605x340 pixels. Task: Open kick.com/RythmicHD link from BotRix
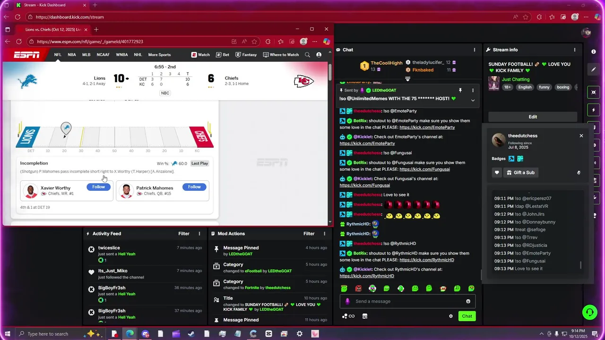pyautogui.click(x=427, y=260)
